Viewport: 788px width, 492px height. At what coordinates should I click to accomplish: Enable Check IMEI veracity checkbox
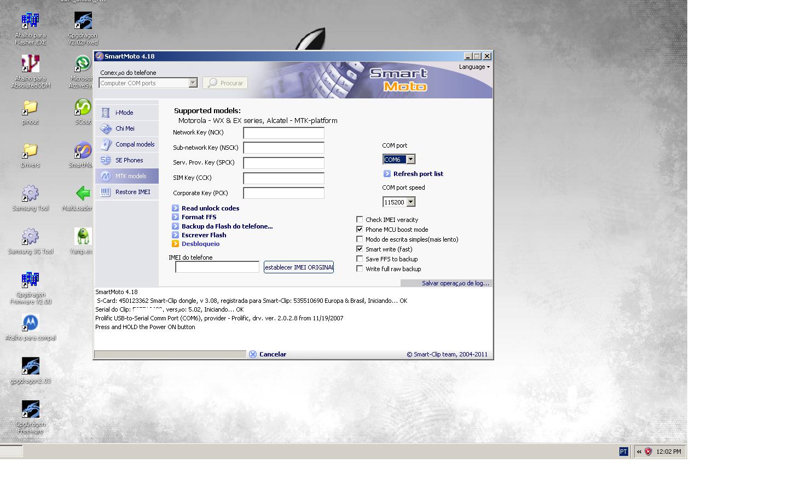point(360,220)
